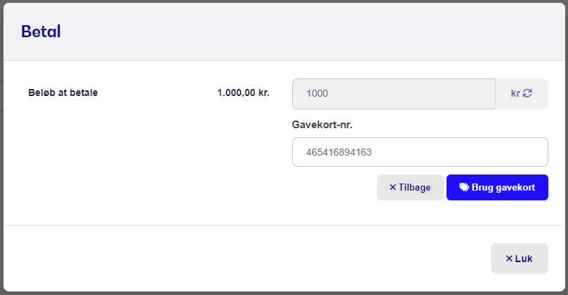Click the X icon inside Luk button
Image resolution: width=568 pixels, height=295 pixels.
pyautogui.click(x=509, y=259)
